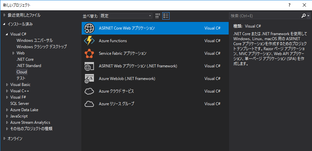Collapse the Visual C# tree node
Viewport: 312px width, 151px height.
click(x=7, y=34)
